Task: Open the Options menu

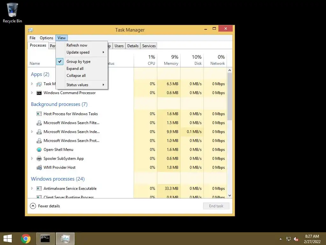Action: (46, 38)
